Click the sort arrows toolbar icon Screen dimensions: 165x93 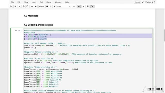point(88,6)
